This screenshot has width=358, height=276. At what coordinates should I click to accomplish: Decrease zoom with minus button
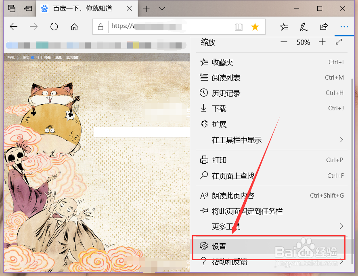pos(284,42)
